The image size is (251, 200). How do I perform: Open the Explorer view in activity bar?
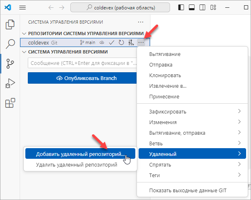pyautogui.click(x=10, y=24)
